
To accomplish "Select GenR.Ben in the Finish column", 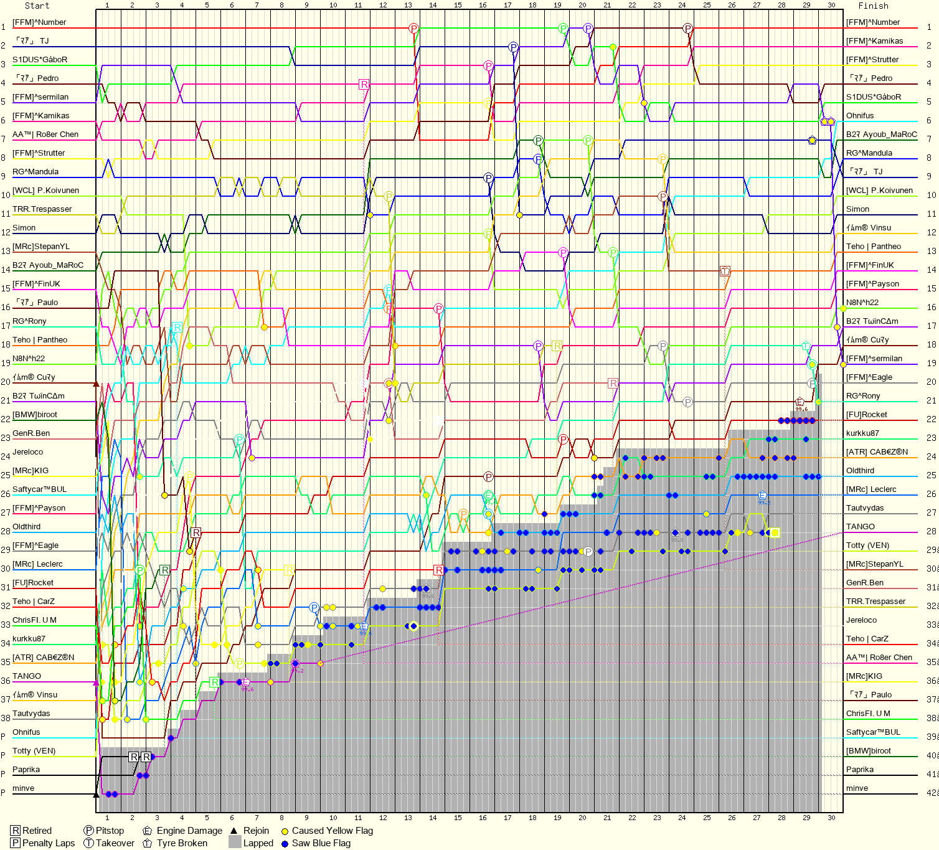I will (865, 583).
